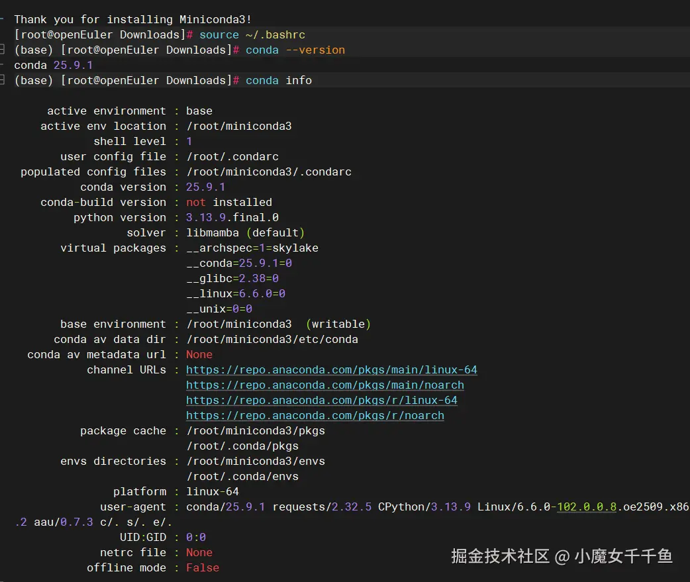The height and width of the screenshot is (582, 690).
Task: Click the python version value 3.13.9.final.0
Action: click(232, 217)
